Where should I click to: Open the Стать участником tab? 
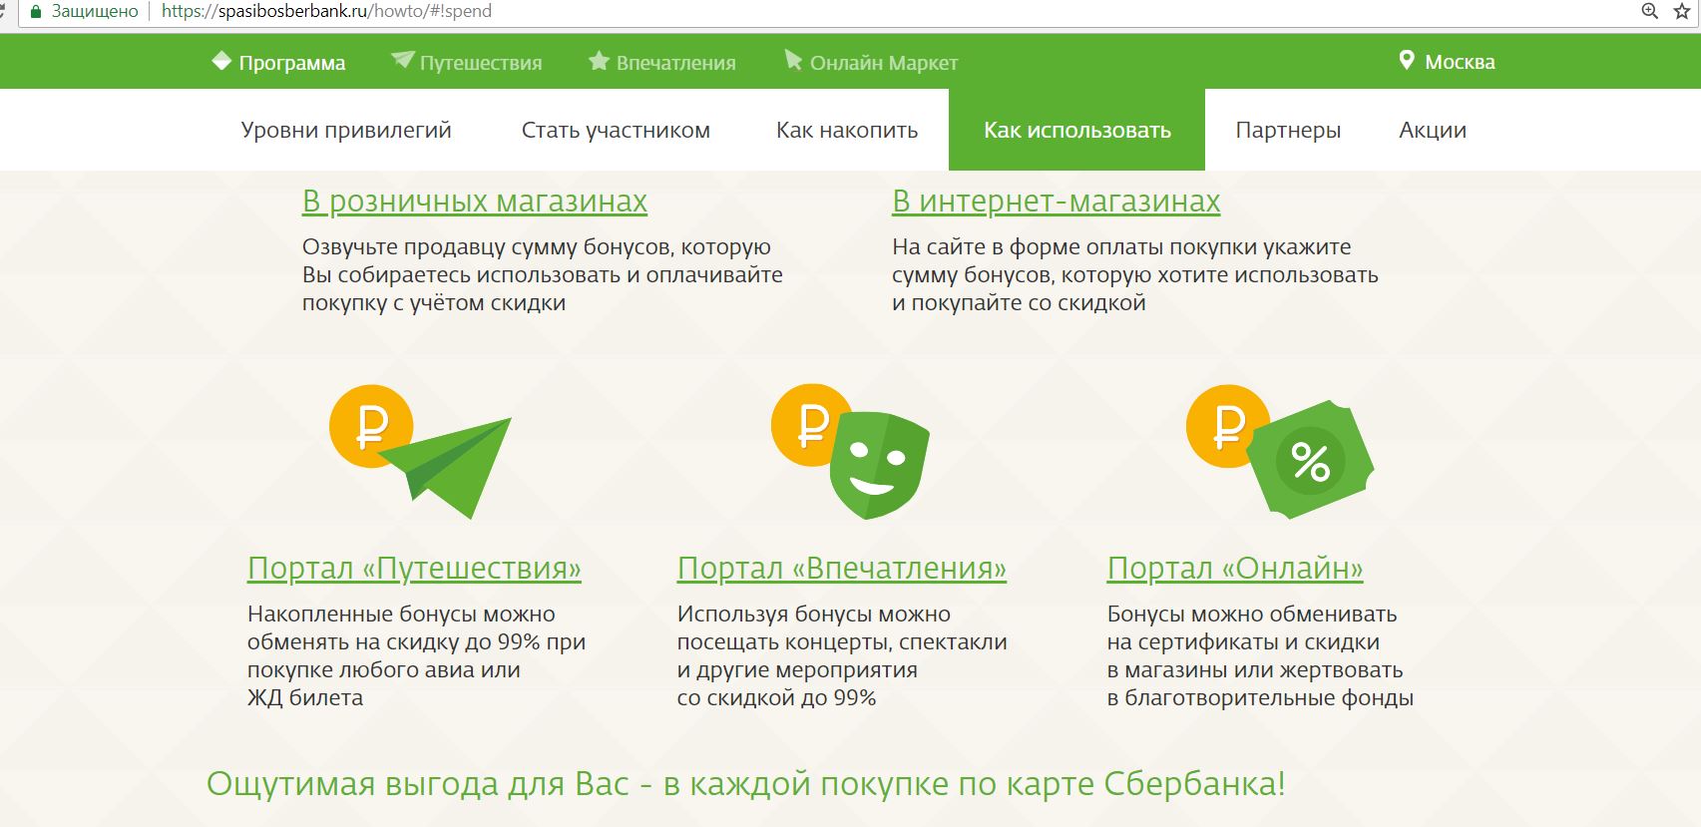(616, 130)
